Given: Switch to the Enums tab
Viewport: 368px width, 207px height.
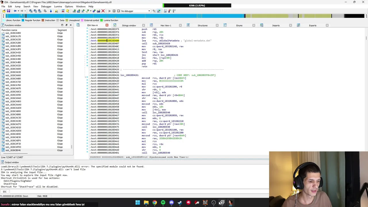Looking at the screenshot, I should [x=239, y=25].
